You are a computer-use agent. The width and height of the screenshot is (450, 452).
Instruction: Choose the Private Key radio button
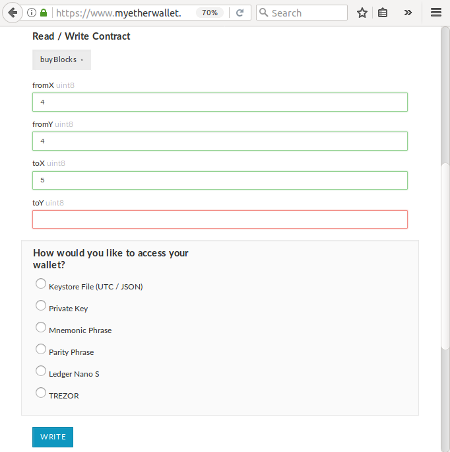click(41, 306)
